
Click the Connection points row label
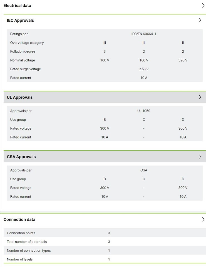21,233
